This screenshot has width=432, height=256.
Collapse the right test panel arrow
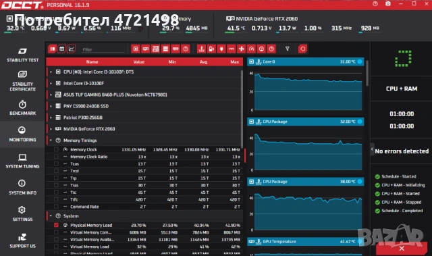(x=372, y=149)
